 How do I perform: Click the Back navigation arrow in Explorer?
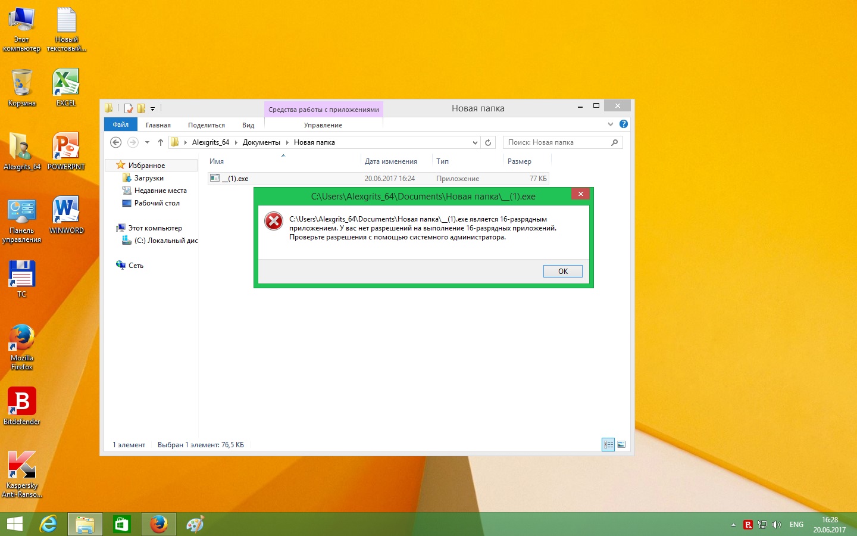pyautogui.click(x=116, y=142)
